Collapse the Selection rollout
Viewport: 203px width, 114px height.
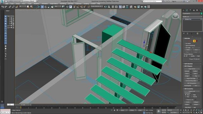click(x=187, y=38)
